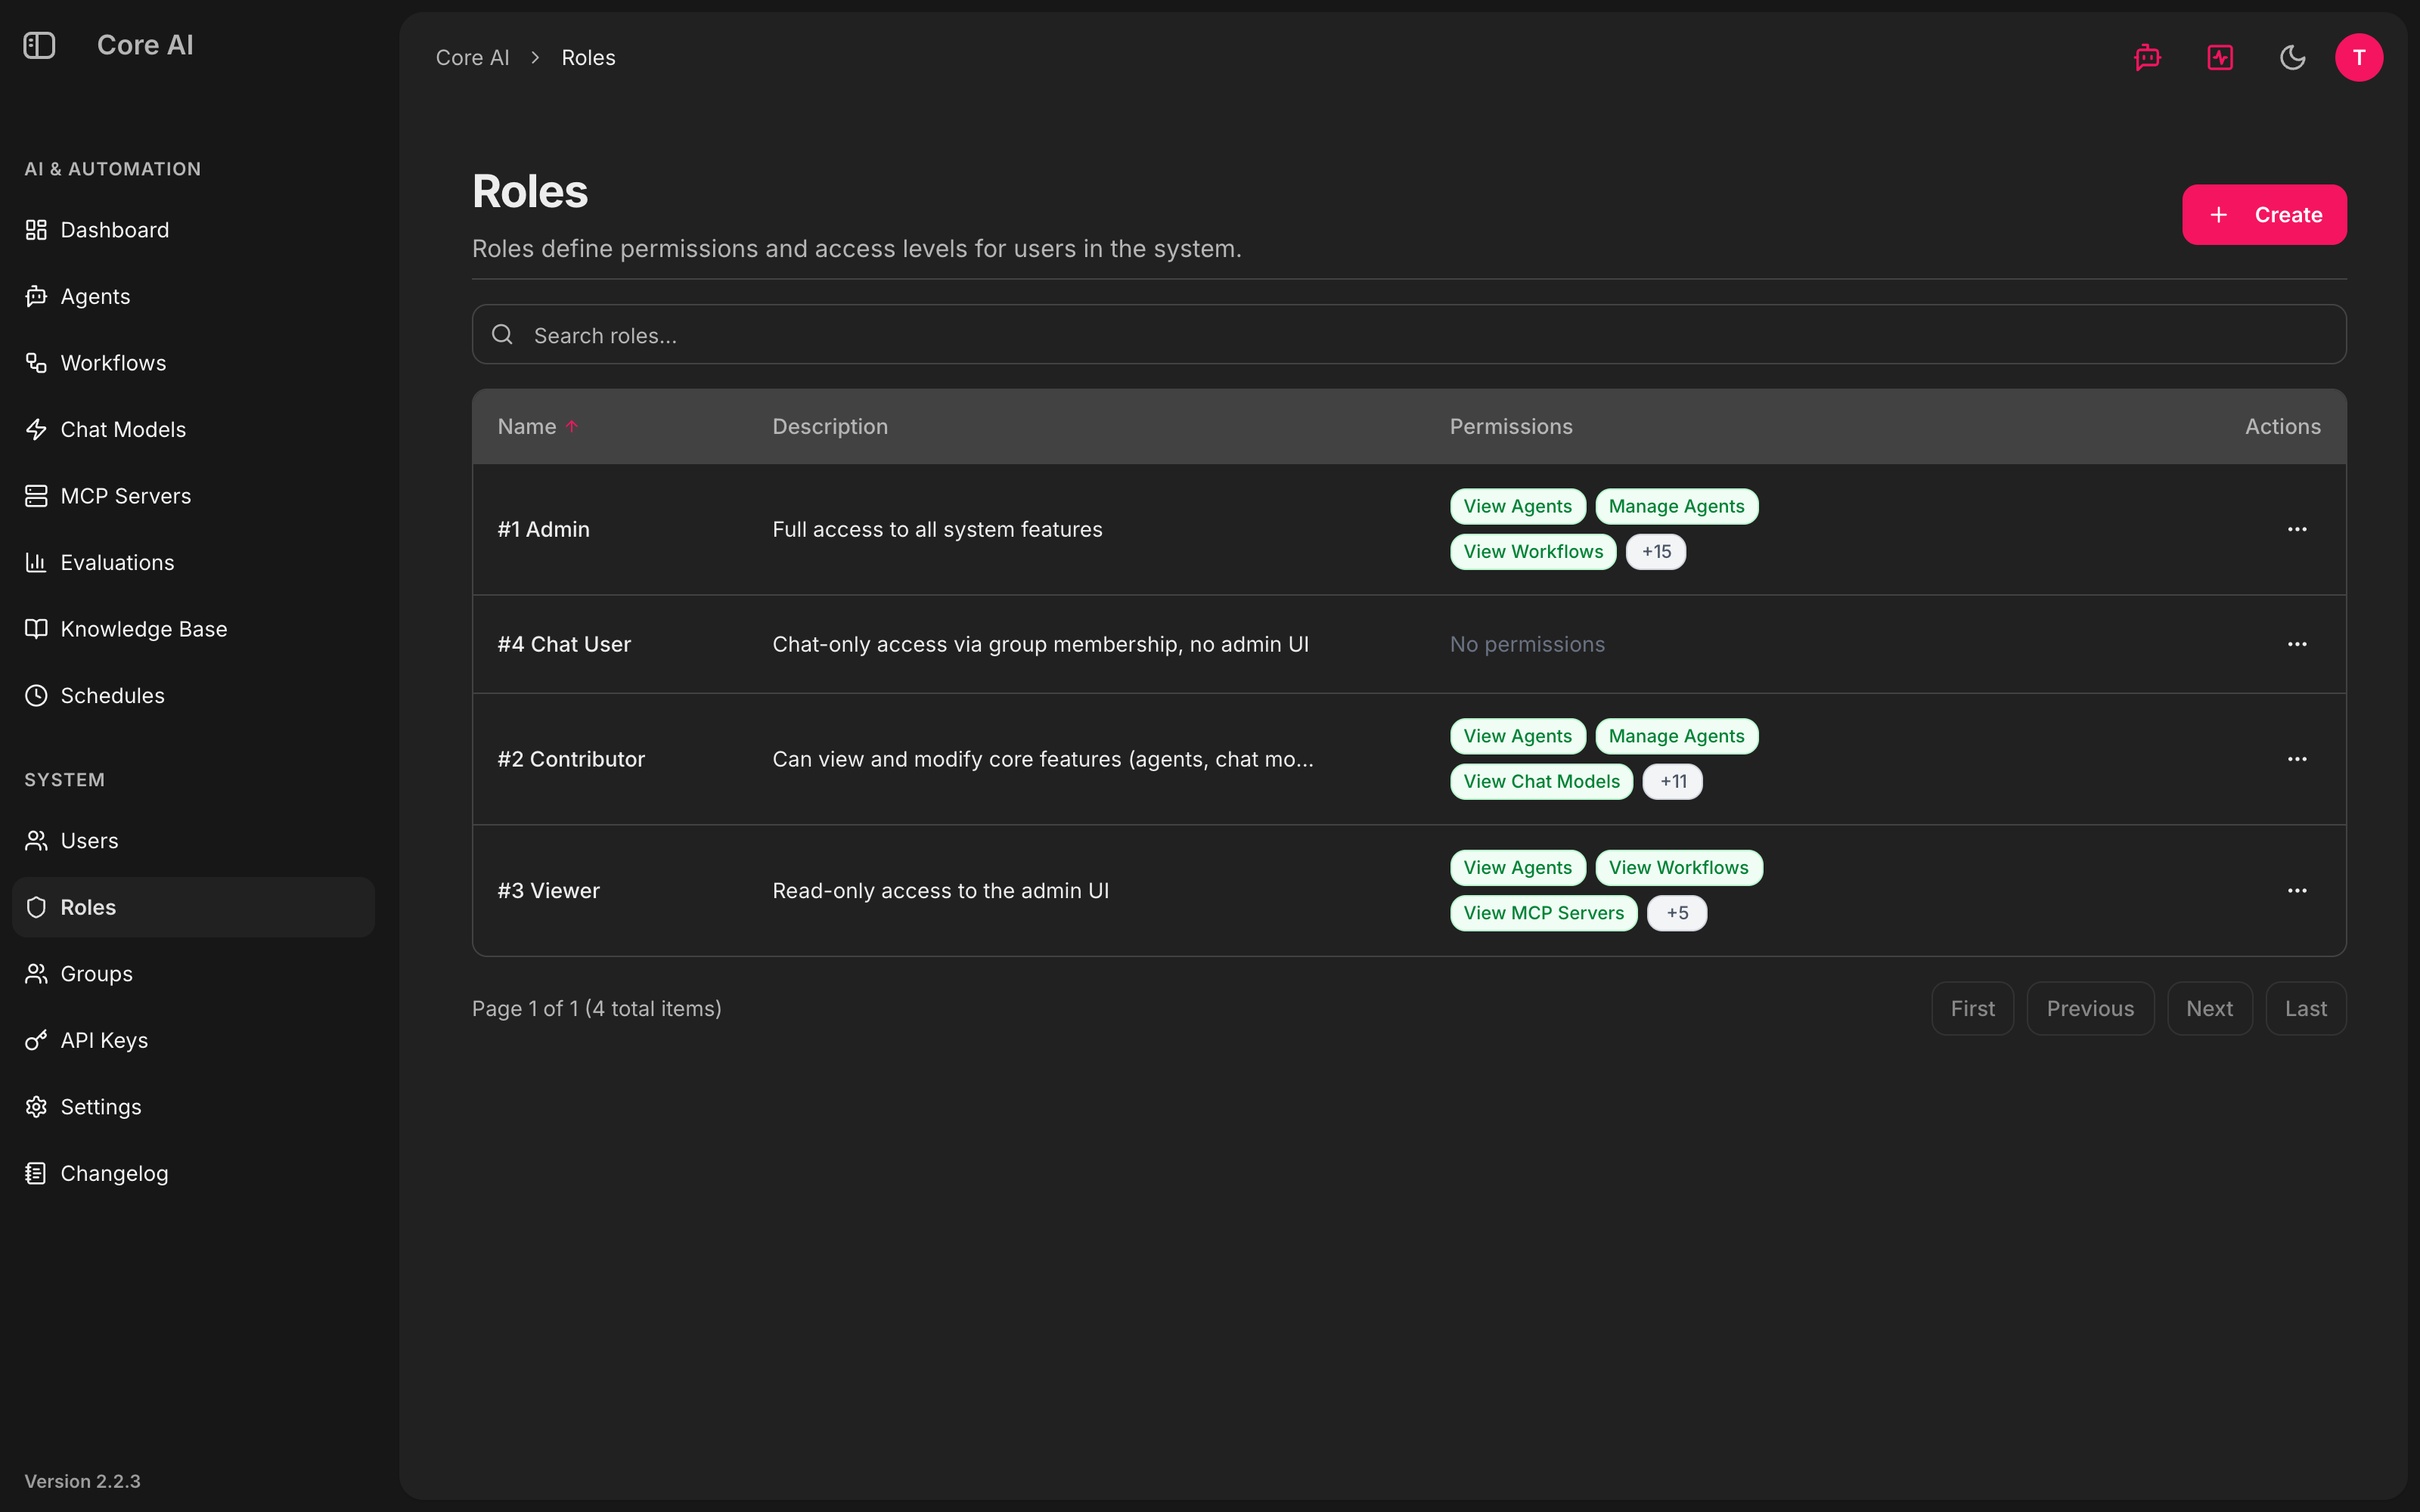Expand the +15 permissions badge
The height and width of the screenshot is (1512, 2420).
(x=1656, y=551)
